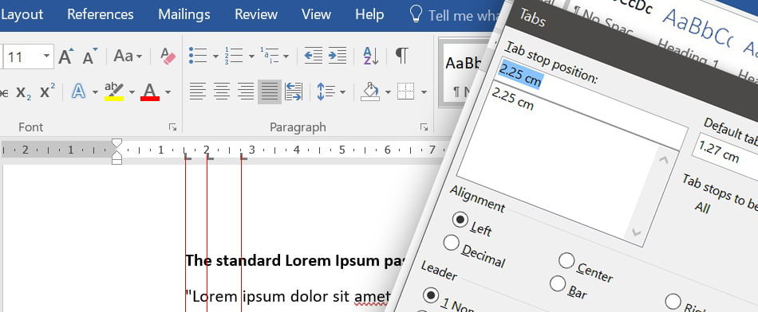This screenshot has height=312, width=758.
Task: Apply yellow text highlight color
Action: pos(114,92)
